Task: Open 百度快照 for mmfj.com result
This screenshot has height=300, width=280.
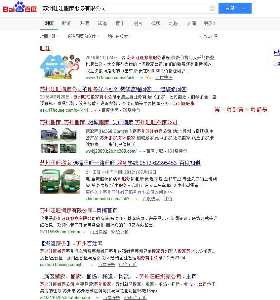Action: tap(99, 232)
